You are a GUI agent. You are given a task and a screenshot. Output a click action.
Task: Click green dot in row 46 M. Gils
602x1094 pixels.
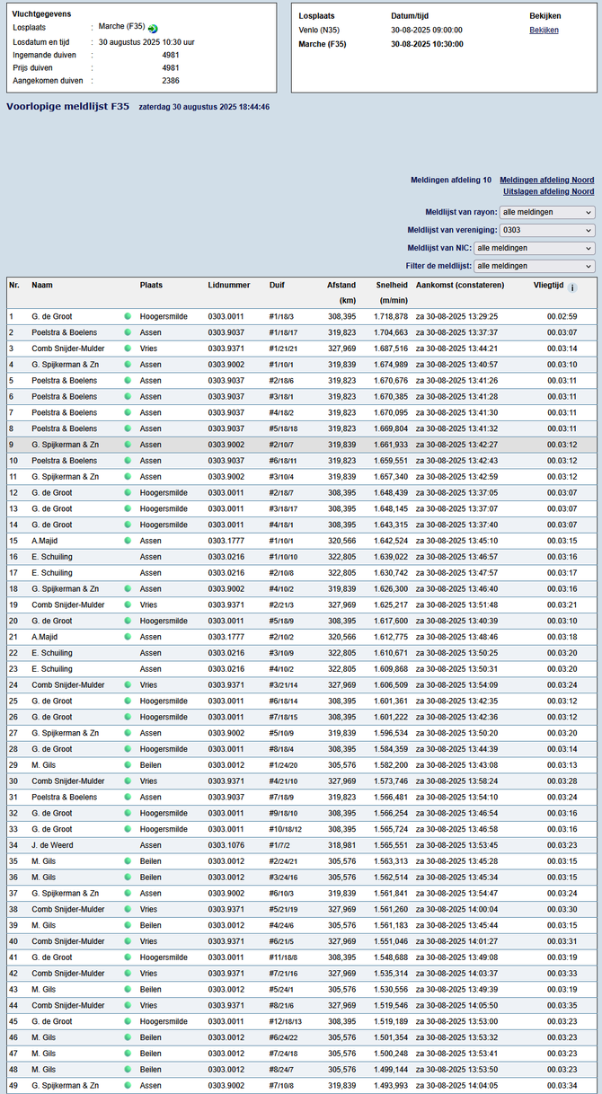pos(128,1037)
